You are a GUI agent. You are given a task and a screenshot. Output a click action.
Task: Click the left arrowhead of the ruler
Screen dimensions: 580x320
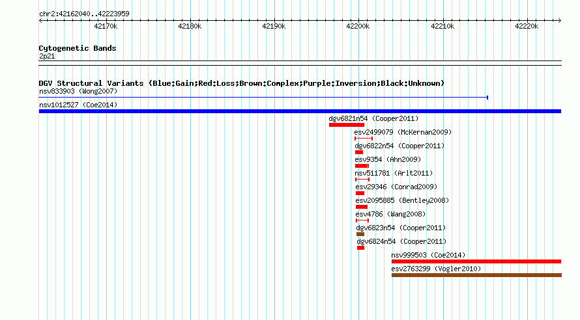(x=40, y=20)
